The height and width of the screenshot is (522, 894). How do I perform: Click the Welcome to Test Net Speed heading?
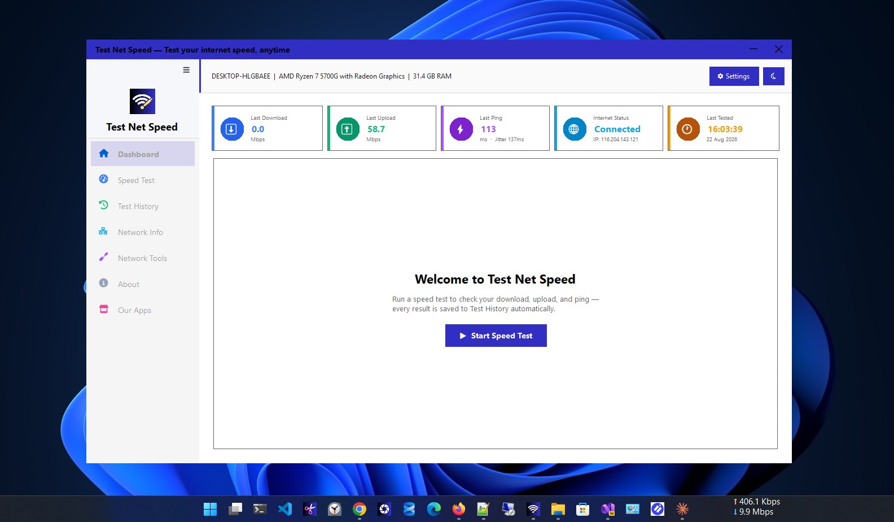pos(495,279)
